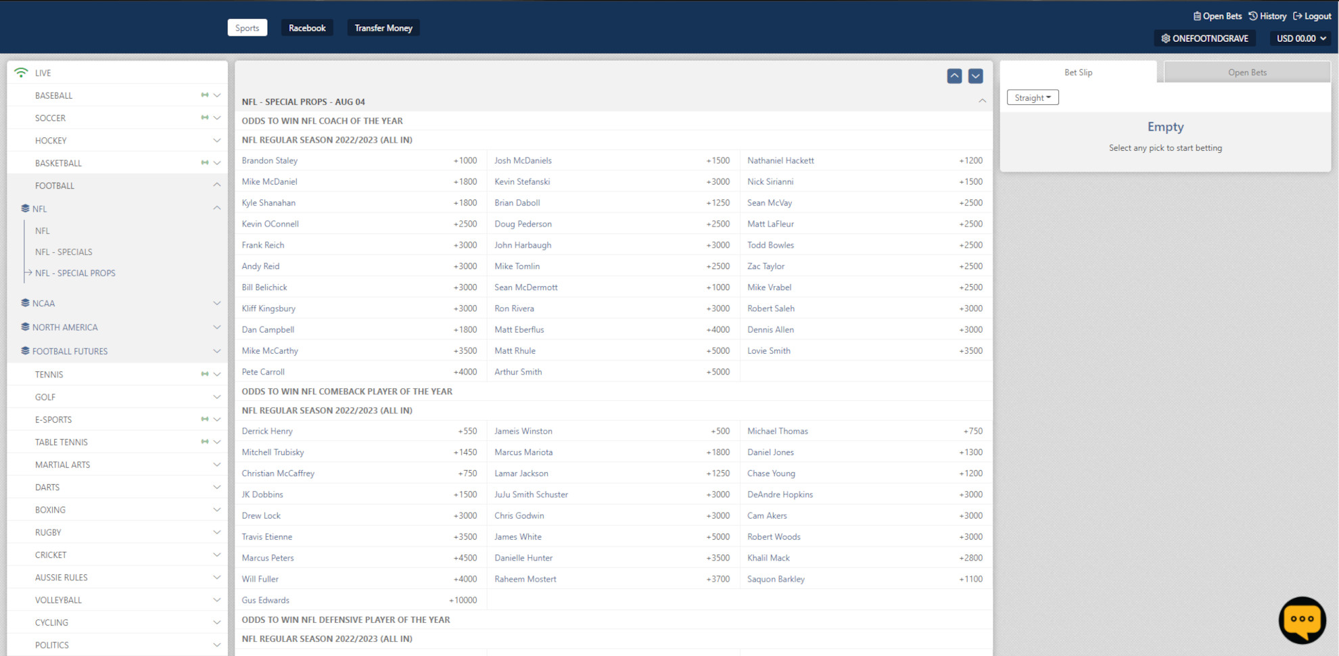The width and height of the screenshot is (1339, 656).
Task: Select the NFL sub-item in sidebar
Action: coord(42,231)
